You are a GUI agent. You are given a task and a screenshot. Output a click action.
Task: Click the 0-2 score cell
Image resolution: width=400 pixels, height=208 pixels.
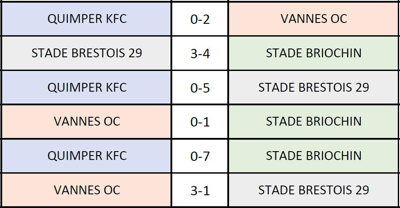[200, 19]
